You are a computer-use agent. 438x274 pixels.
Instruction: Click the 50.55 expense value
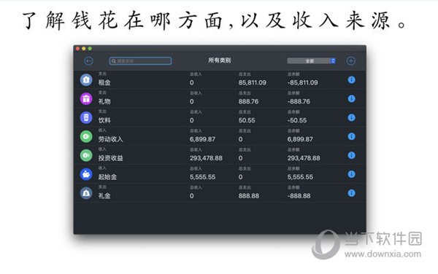tap(247, 120)
